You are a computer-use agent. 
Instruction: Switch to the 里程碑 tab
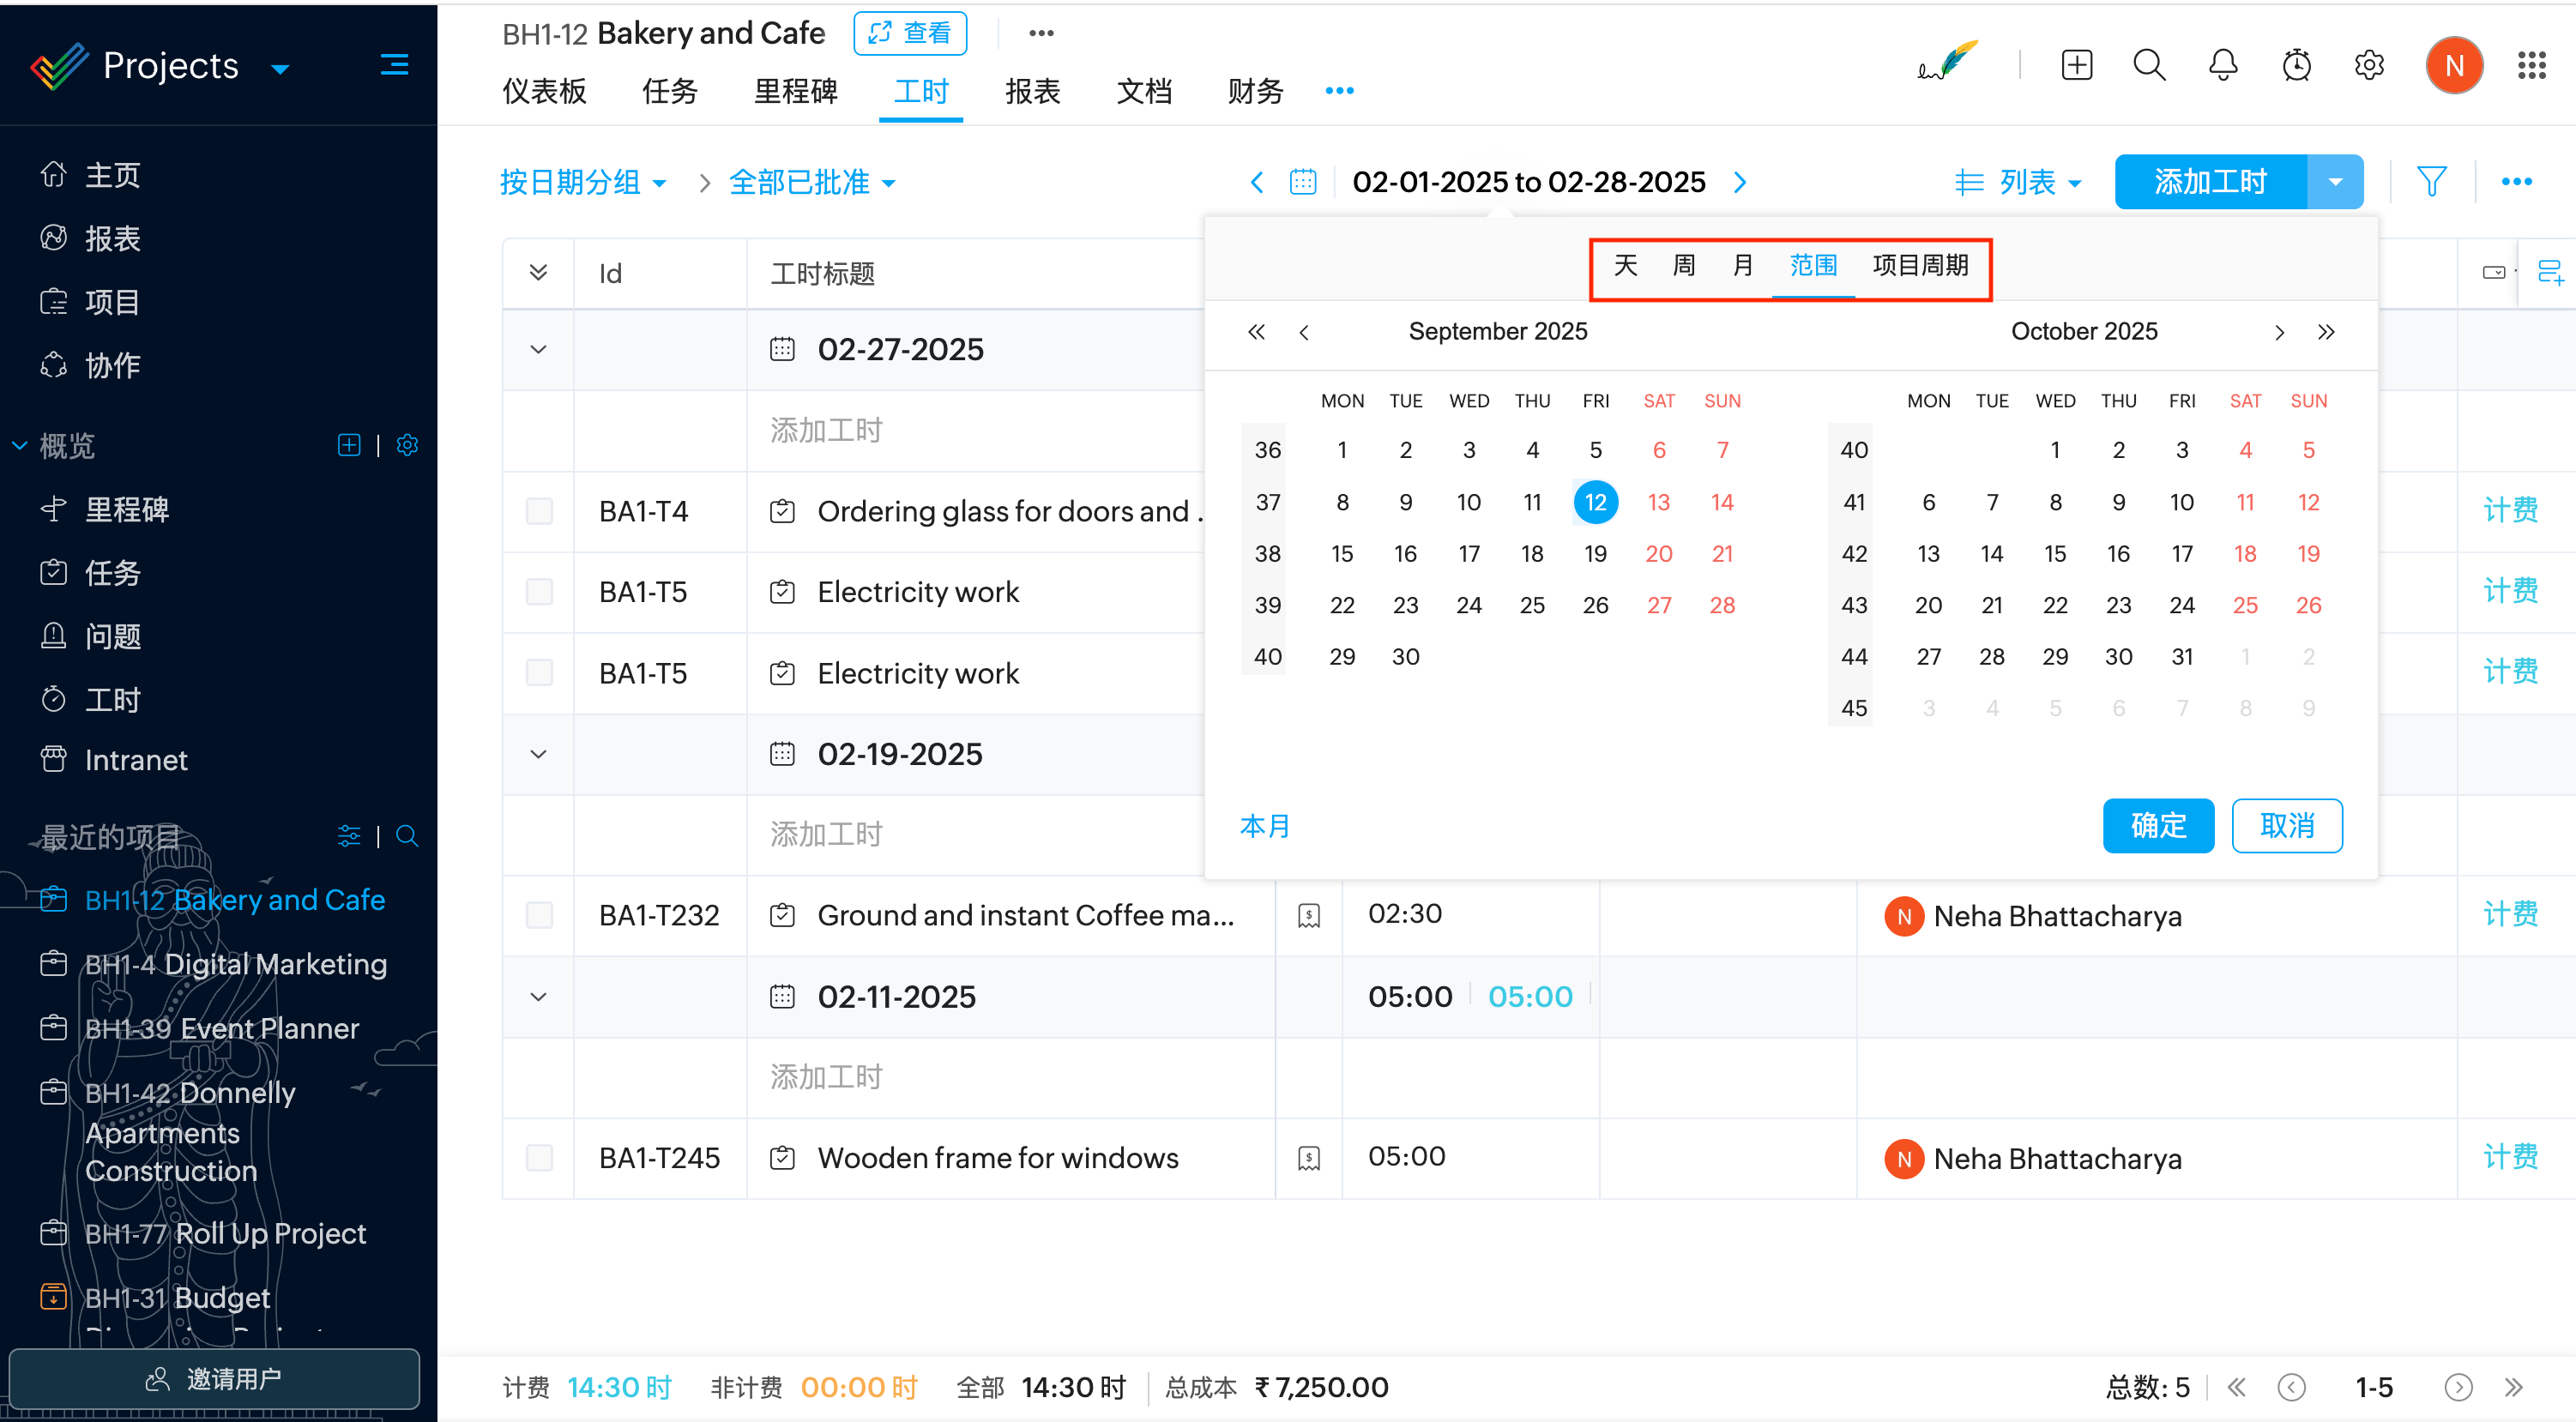[795, 91]
